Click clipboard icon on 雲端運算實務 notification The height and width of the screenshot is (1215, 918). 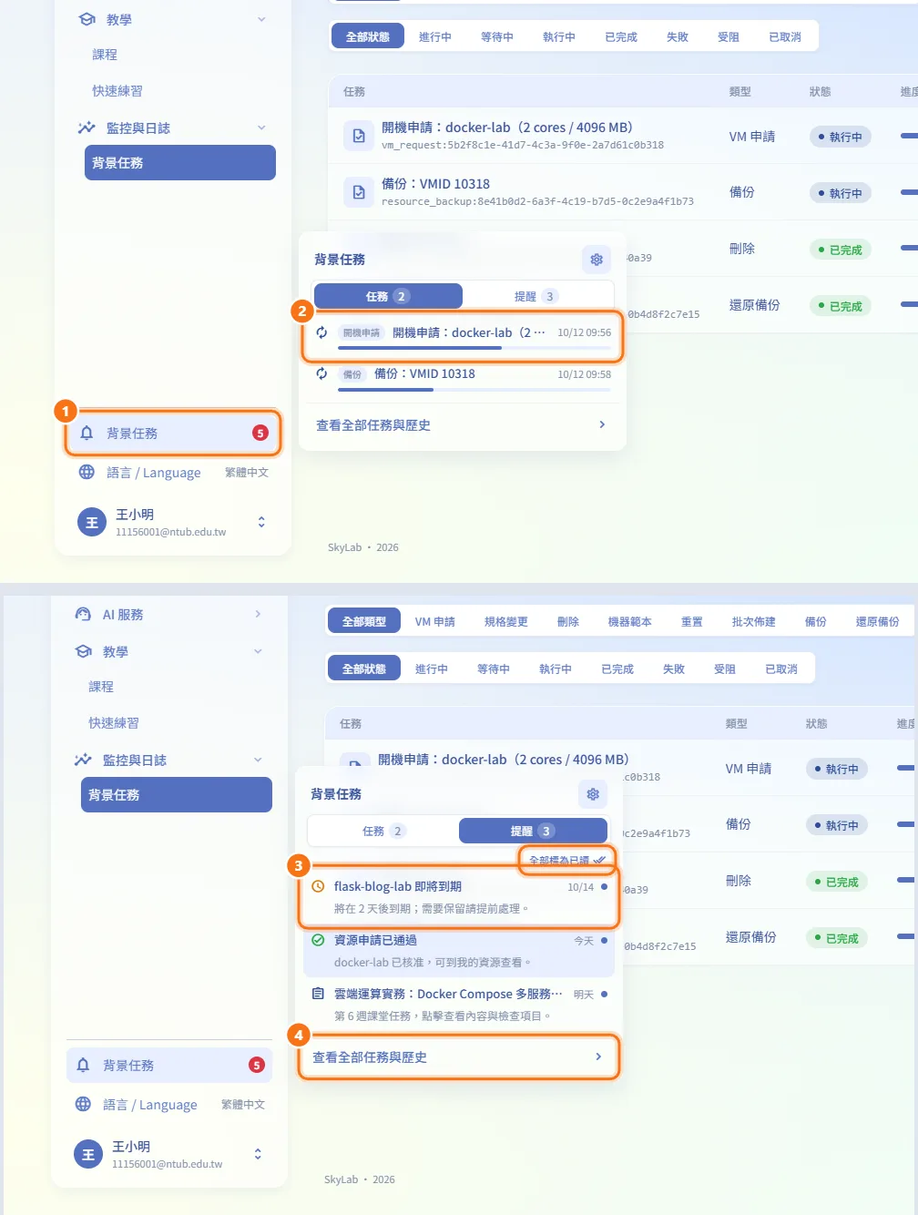(318, 994)
